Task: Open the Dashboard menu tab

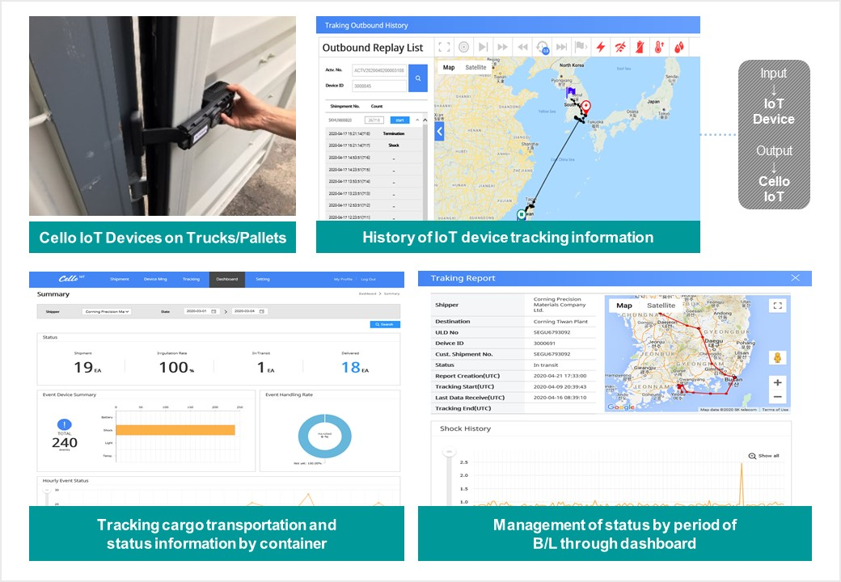Action: (227, 279)
